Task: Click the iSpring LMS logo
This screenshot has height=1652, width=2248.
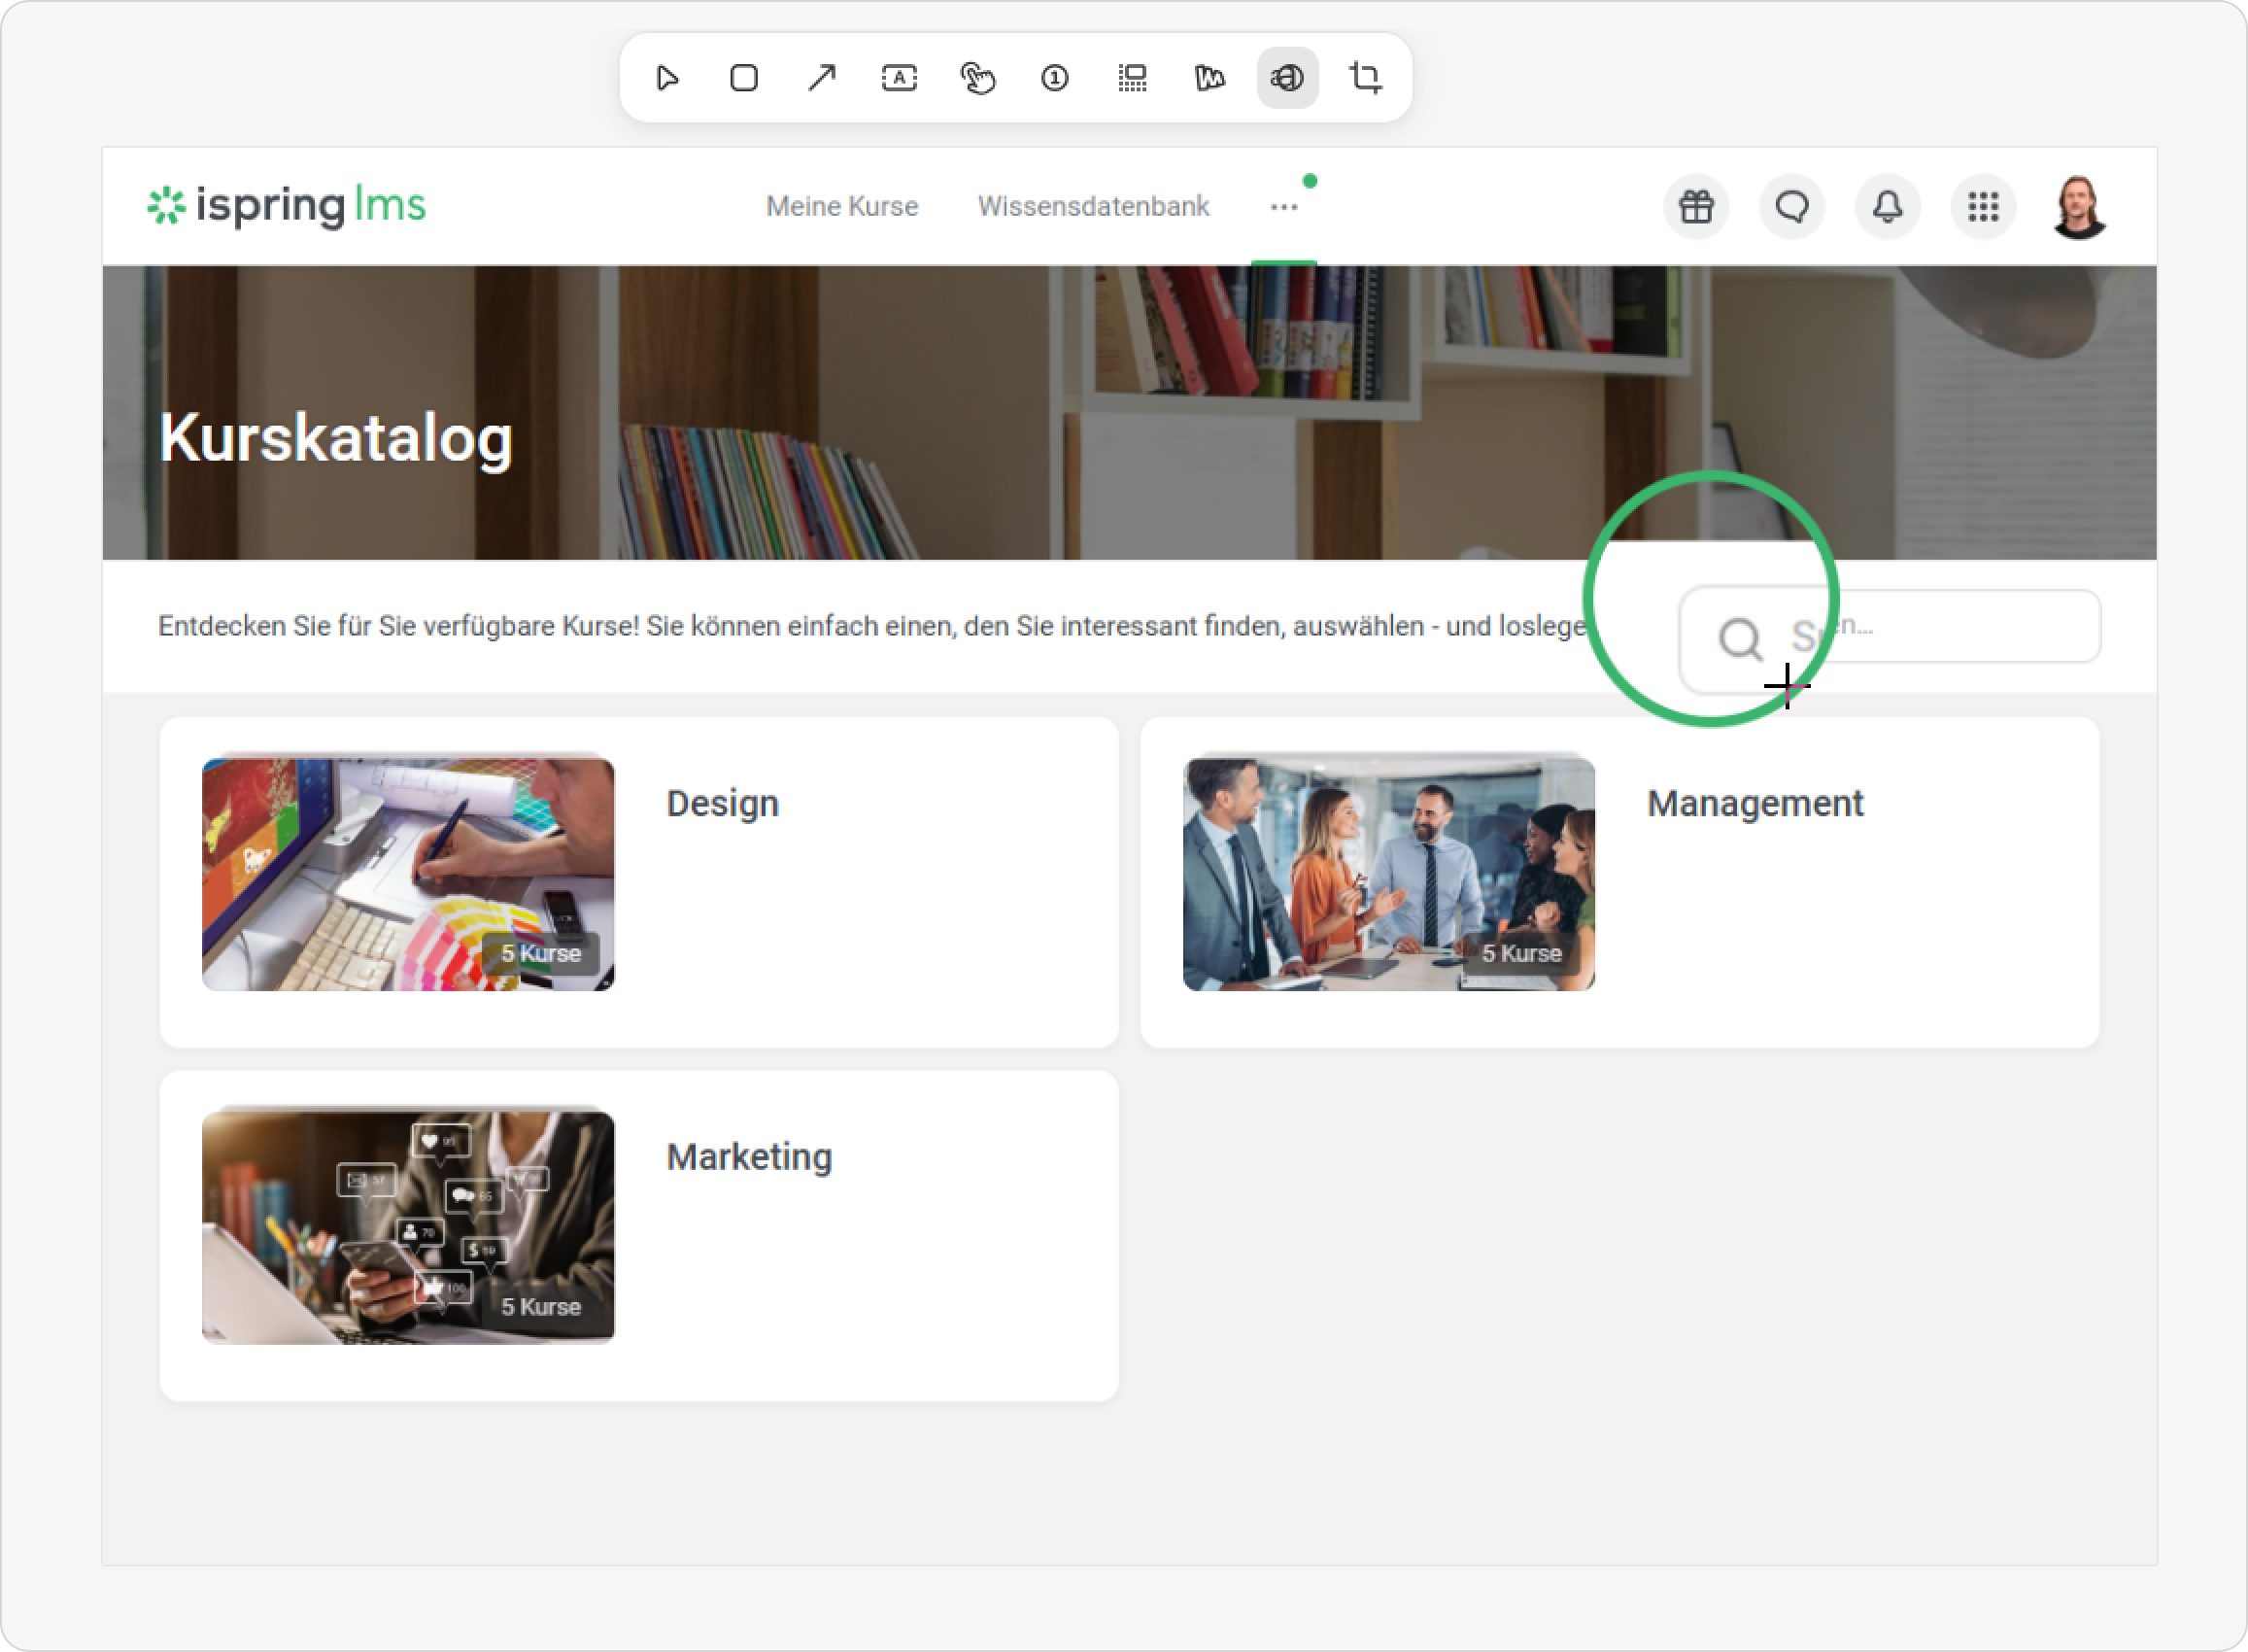Action: click(x=287, y=206)
